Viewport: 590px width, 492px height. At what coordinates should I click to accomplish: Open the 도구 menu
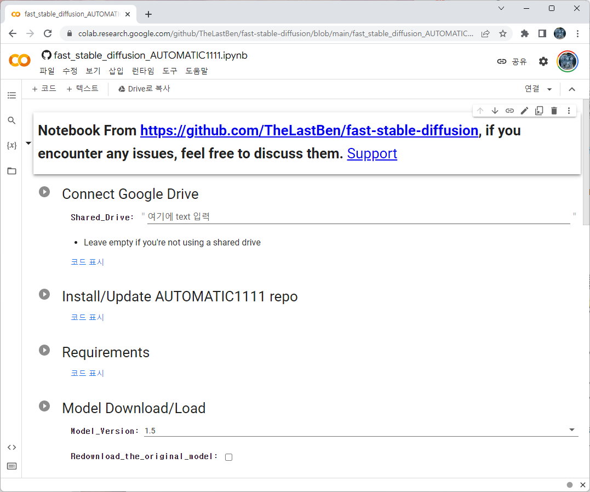170,71
